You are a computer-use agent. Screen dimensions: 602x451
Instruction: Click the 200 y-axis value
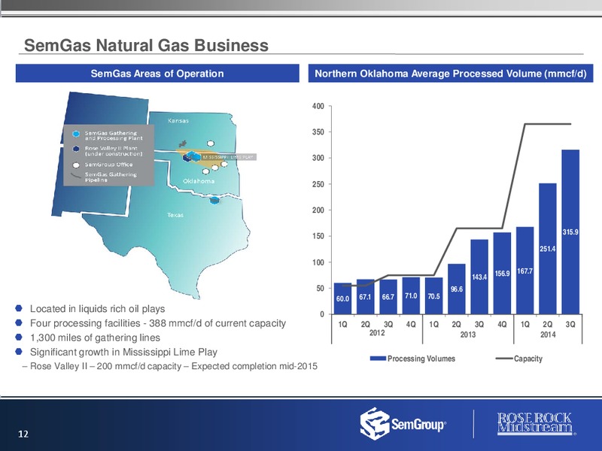pyautogui.click(x=318, y=210)
